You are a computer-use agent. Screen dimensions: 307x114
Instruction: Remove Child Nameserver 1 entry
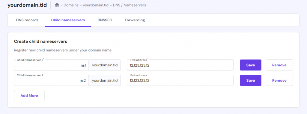click(x=279, y=65)
